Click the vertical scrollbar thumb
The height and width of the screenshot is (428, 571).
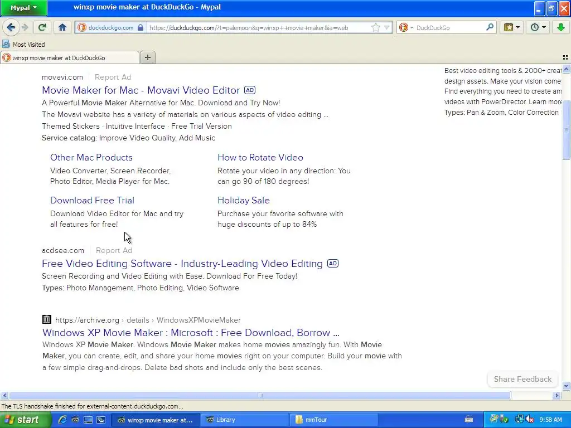pyautogui.click(x=566, y=130)
